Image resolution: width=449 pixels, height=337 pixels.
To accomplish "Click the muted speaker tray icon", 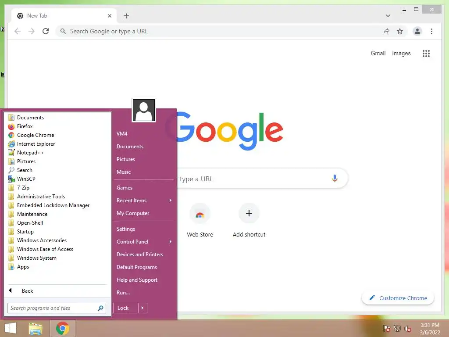I will (x=407, y=329).
